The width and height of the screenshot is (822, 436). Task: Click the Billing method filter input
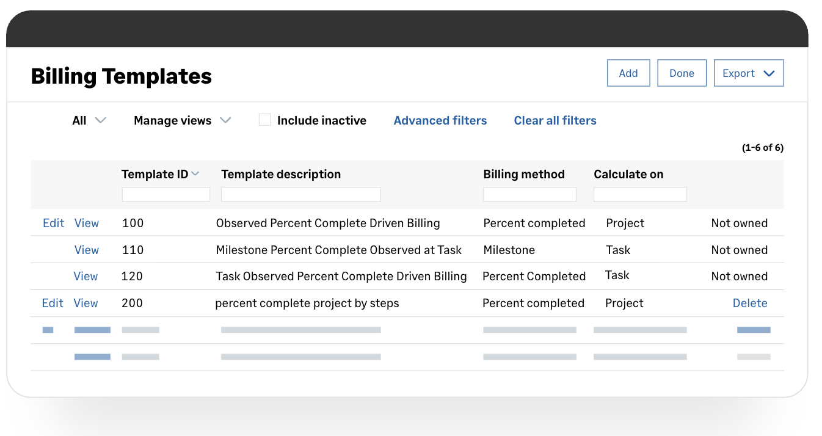(x=529, y=194)
